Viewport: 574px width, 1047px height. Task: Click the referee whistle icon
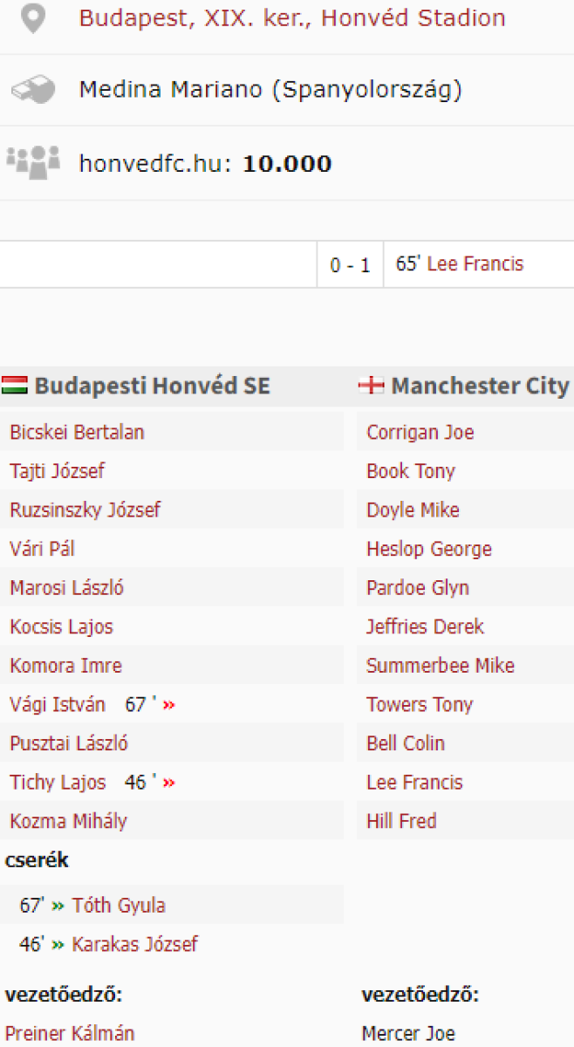[x=33, y=89]
